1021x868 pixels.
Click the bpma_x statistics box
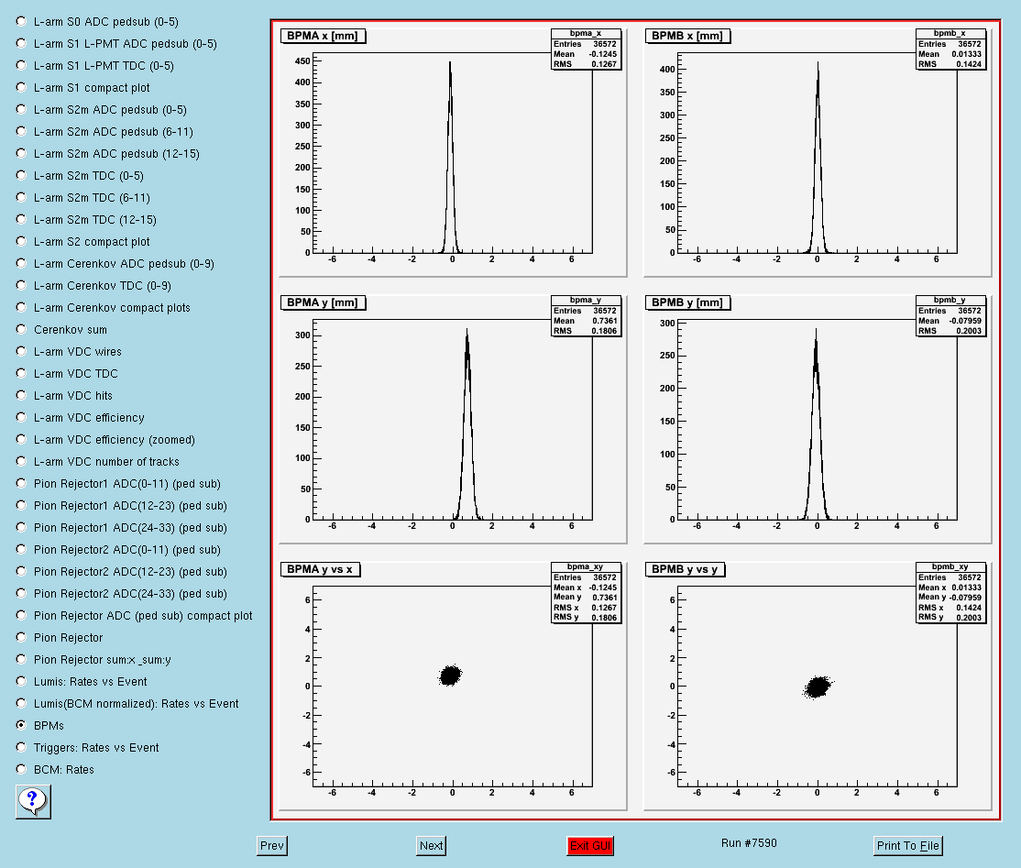[x=586, y=49]
